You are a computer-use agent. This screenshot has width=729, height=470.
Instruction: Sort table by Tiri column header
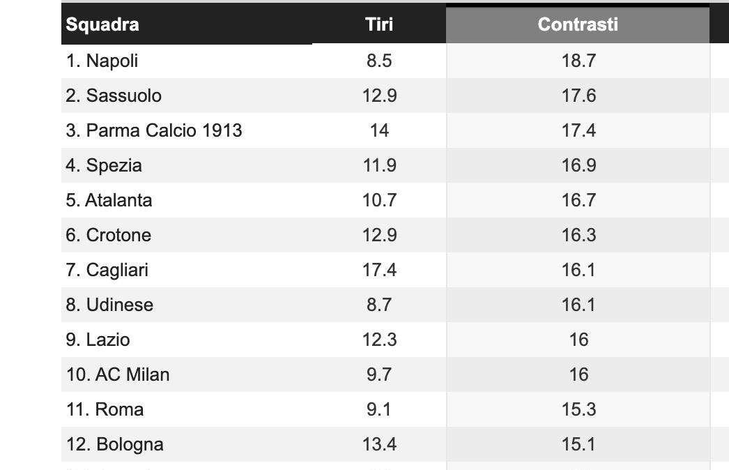point(379,24)
